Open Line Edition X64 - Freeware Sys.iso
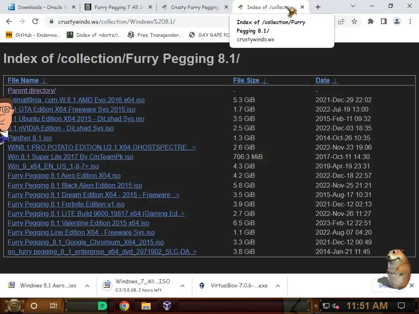 pos(81,233)
